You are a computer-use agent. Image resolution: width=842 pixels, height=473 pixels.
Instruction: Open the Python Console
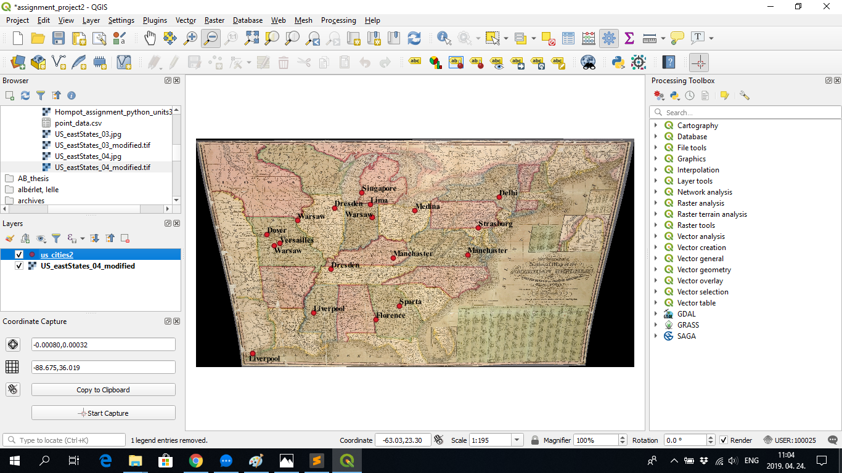[618, 62]
